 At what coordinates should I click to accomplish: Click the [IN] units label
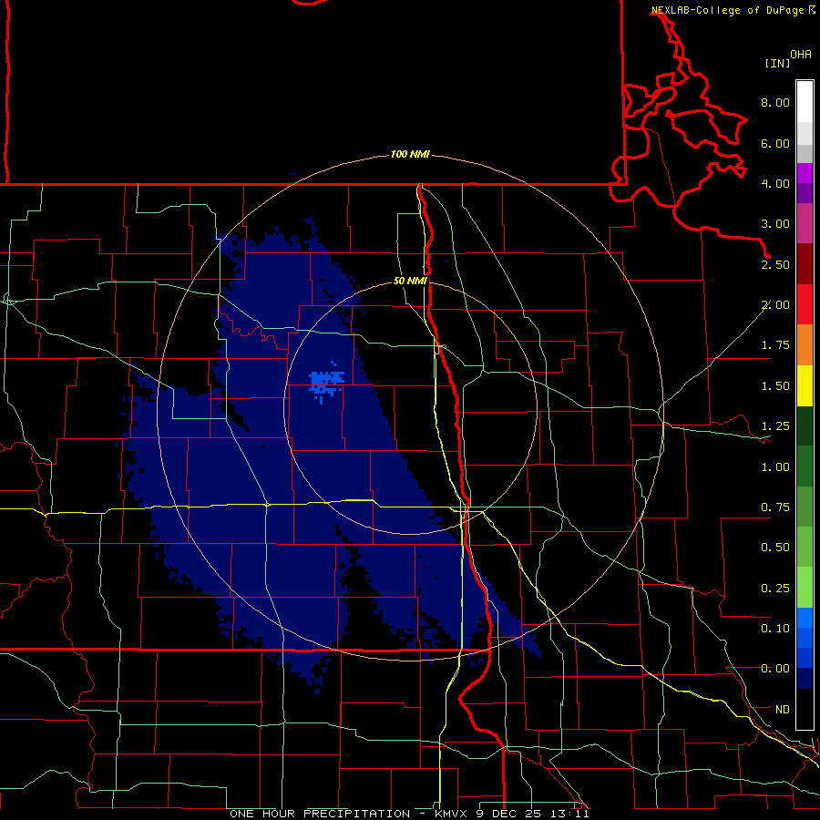coord(778,63)
